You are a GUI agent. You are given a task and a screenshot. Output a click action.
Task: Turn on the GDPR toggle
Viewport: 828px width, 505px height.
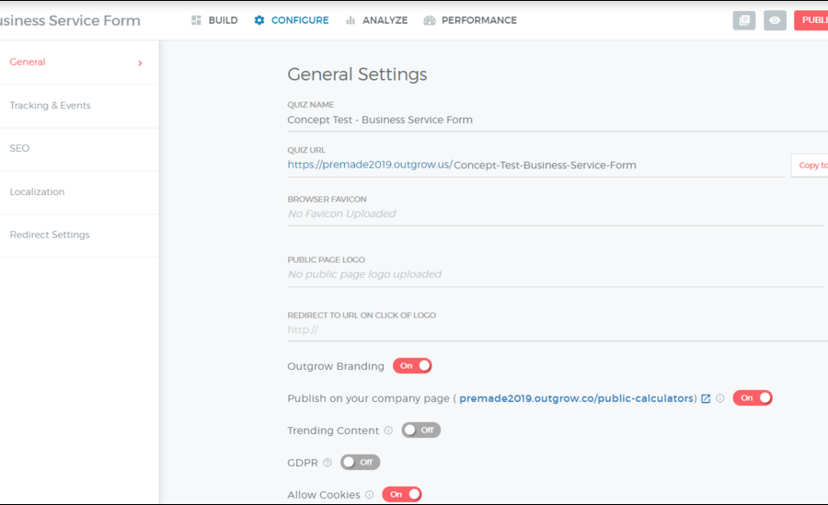click(x=360, y=463)
